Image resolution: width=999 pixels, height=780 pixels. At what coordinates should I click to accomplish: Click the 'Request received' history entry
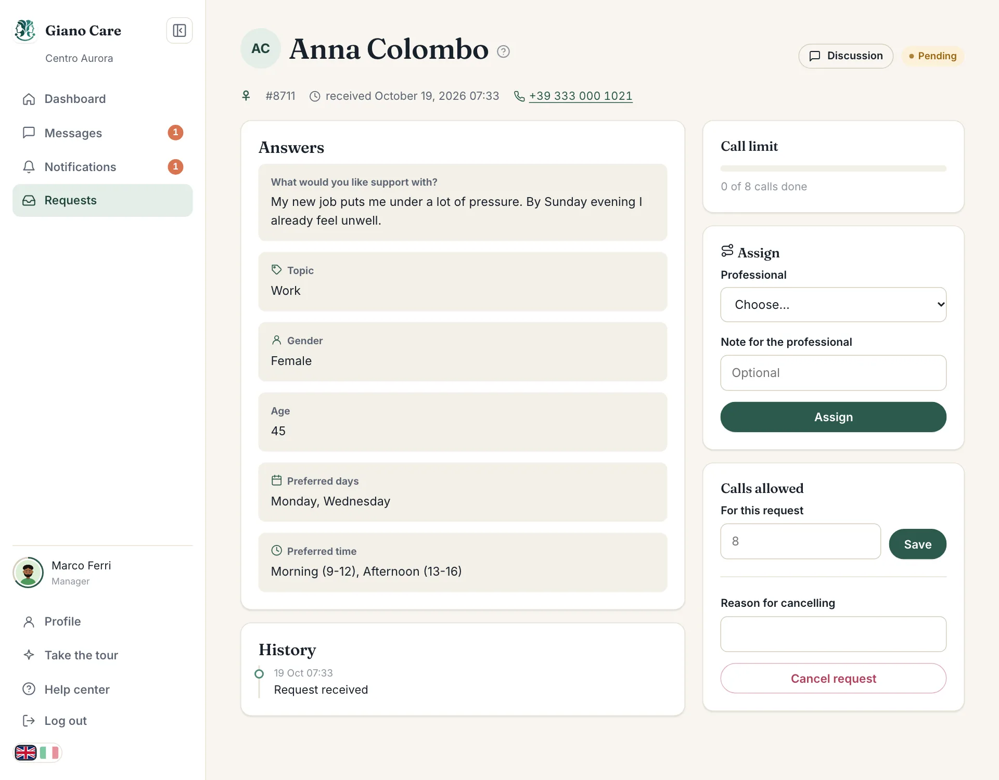[321, 690]
